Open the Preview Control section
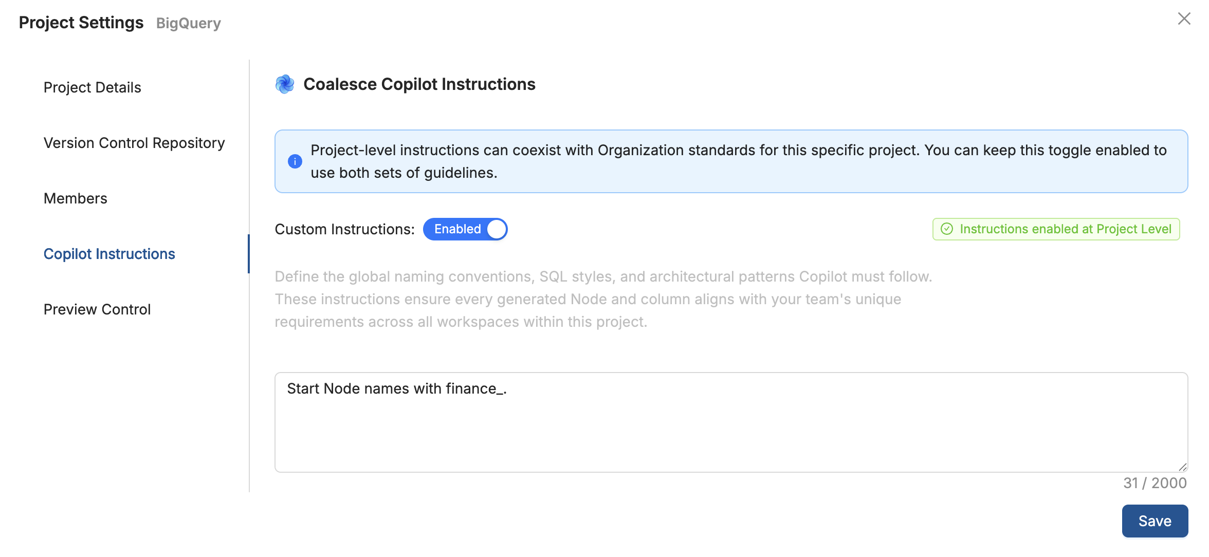Screen dimensions: 1209x557 [x=97, y=309]
